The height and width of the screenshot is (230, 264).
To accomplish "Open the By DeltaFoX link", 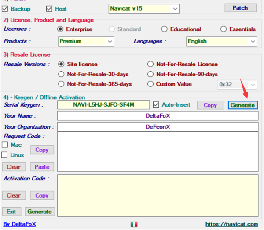I will (19, 224).
